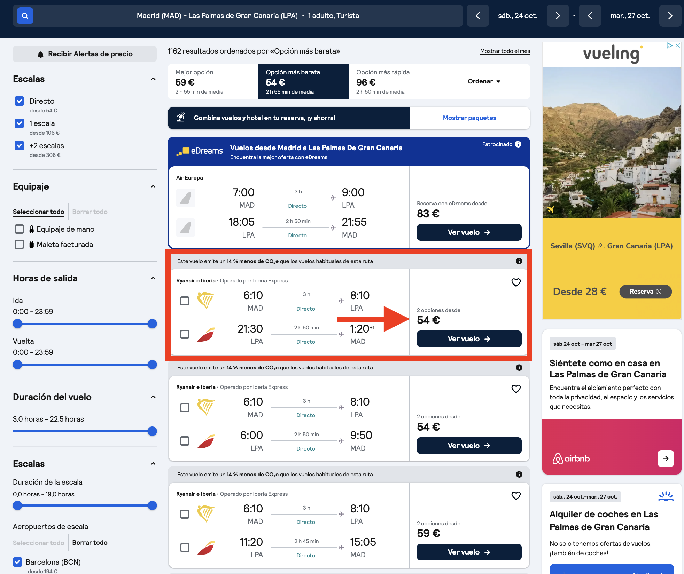Go to previous departure date arrow
The height and width of the screenshot is (574, 684).
tap(478, 16)
